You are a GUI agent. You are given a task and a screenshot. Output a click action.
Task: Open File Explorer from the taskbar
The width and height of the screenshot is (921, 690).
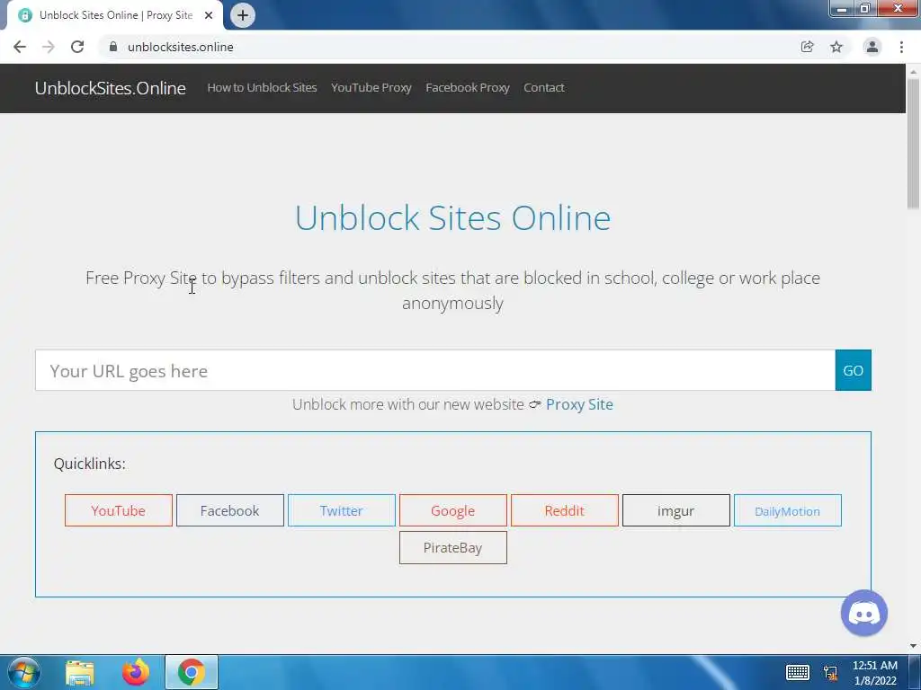tap(80, 672)
